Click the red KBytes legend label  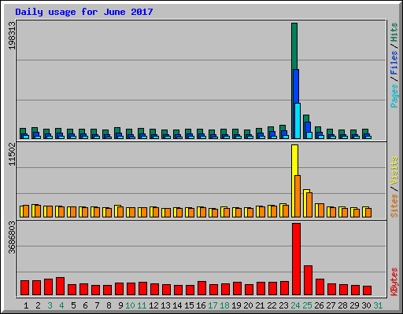click(394, 282)
